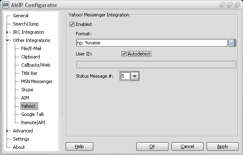
Task: Select Skype in the tree
Action: [27, 90]
